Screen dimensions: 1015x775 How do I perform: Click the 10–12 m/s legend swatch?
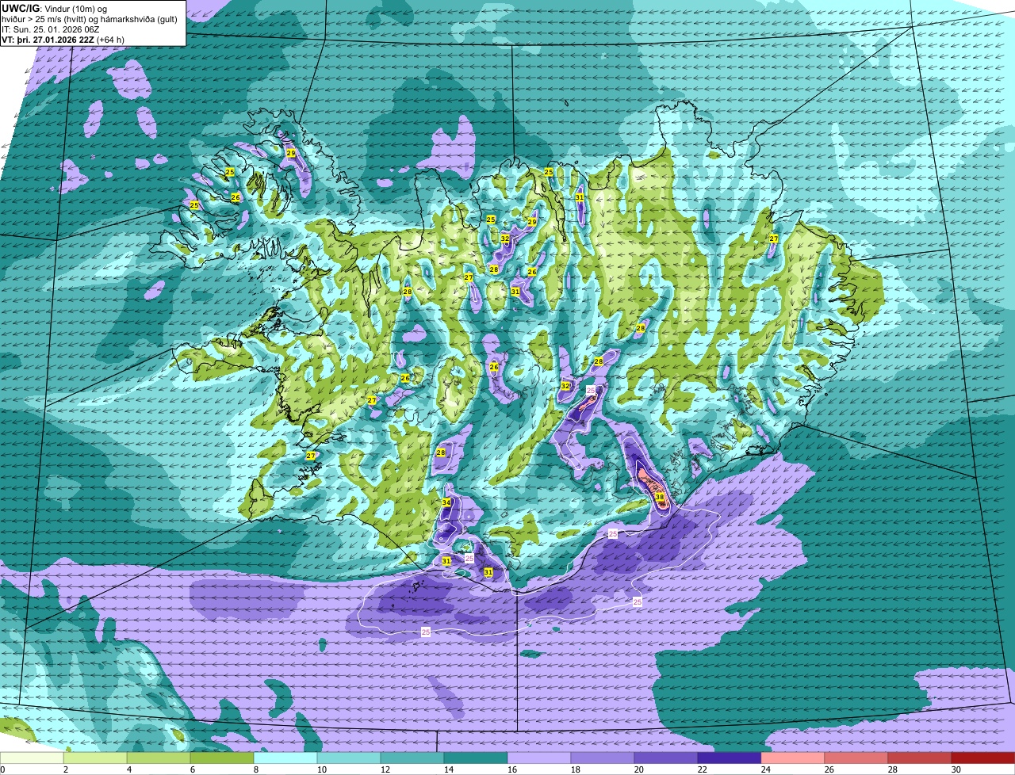pos(349,758)
